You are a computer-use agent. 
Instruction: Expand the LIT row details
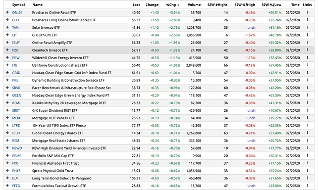7,35
